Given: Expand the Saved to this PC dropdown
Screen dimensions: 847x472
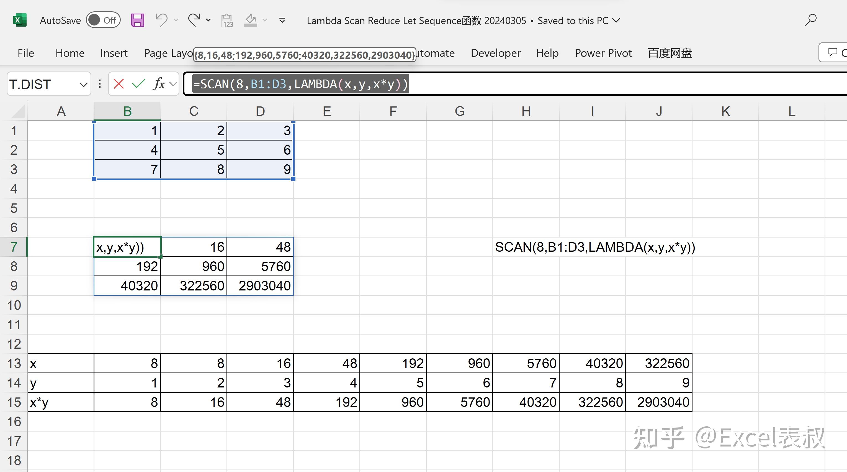Looking at the screenshot, I should 617,21.
